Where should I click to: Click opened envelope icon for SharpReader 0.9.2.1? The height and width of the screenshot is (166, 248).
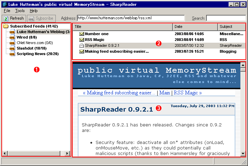[81, 45]
